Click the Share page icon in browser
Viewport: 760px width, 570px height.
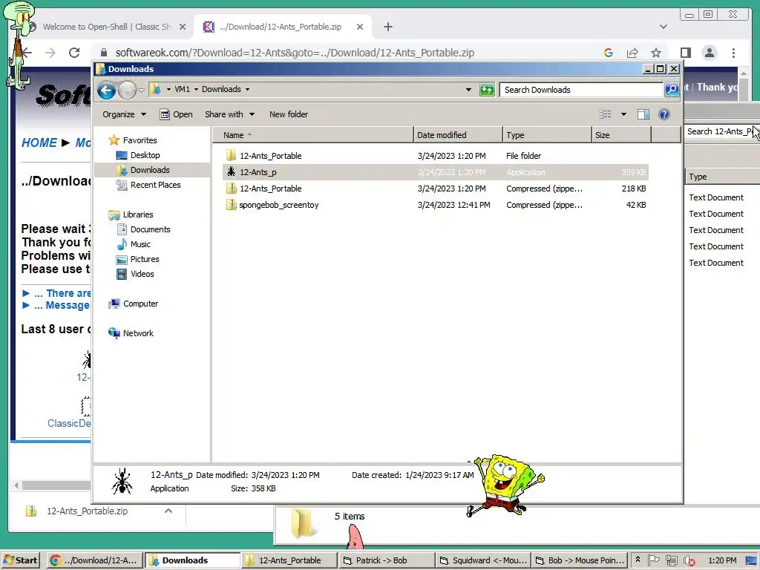tap(632, 53)
